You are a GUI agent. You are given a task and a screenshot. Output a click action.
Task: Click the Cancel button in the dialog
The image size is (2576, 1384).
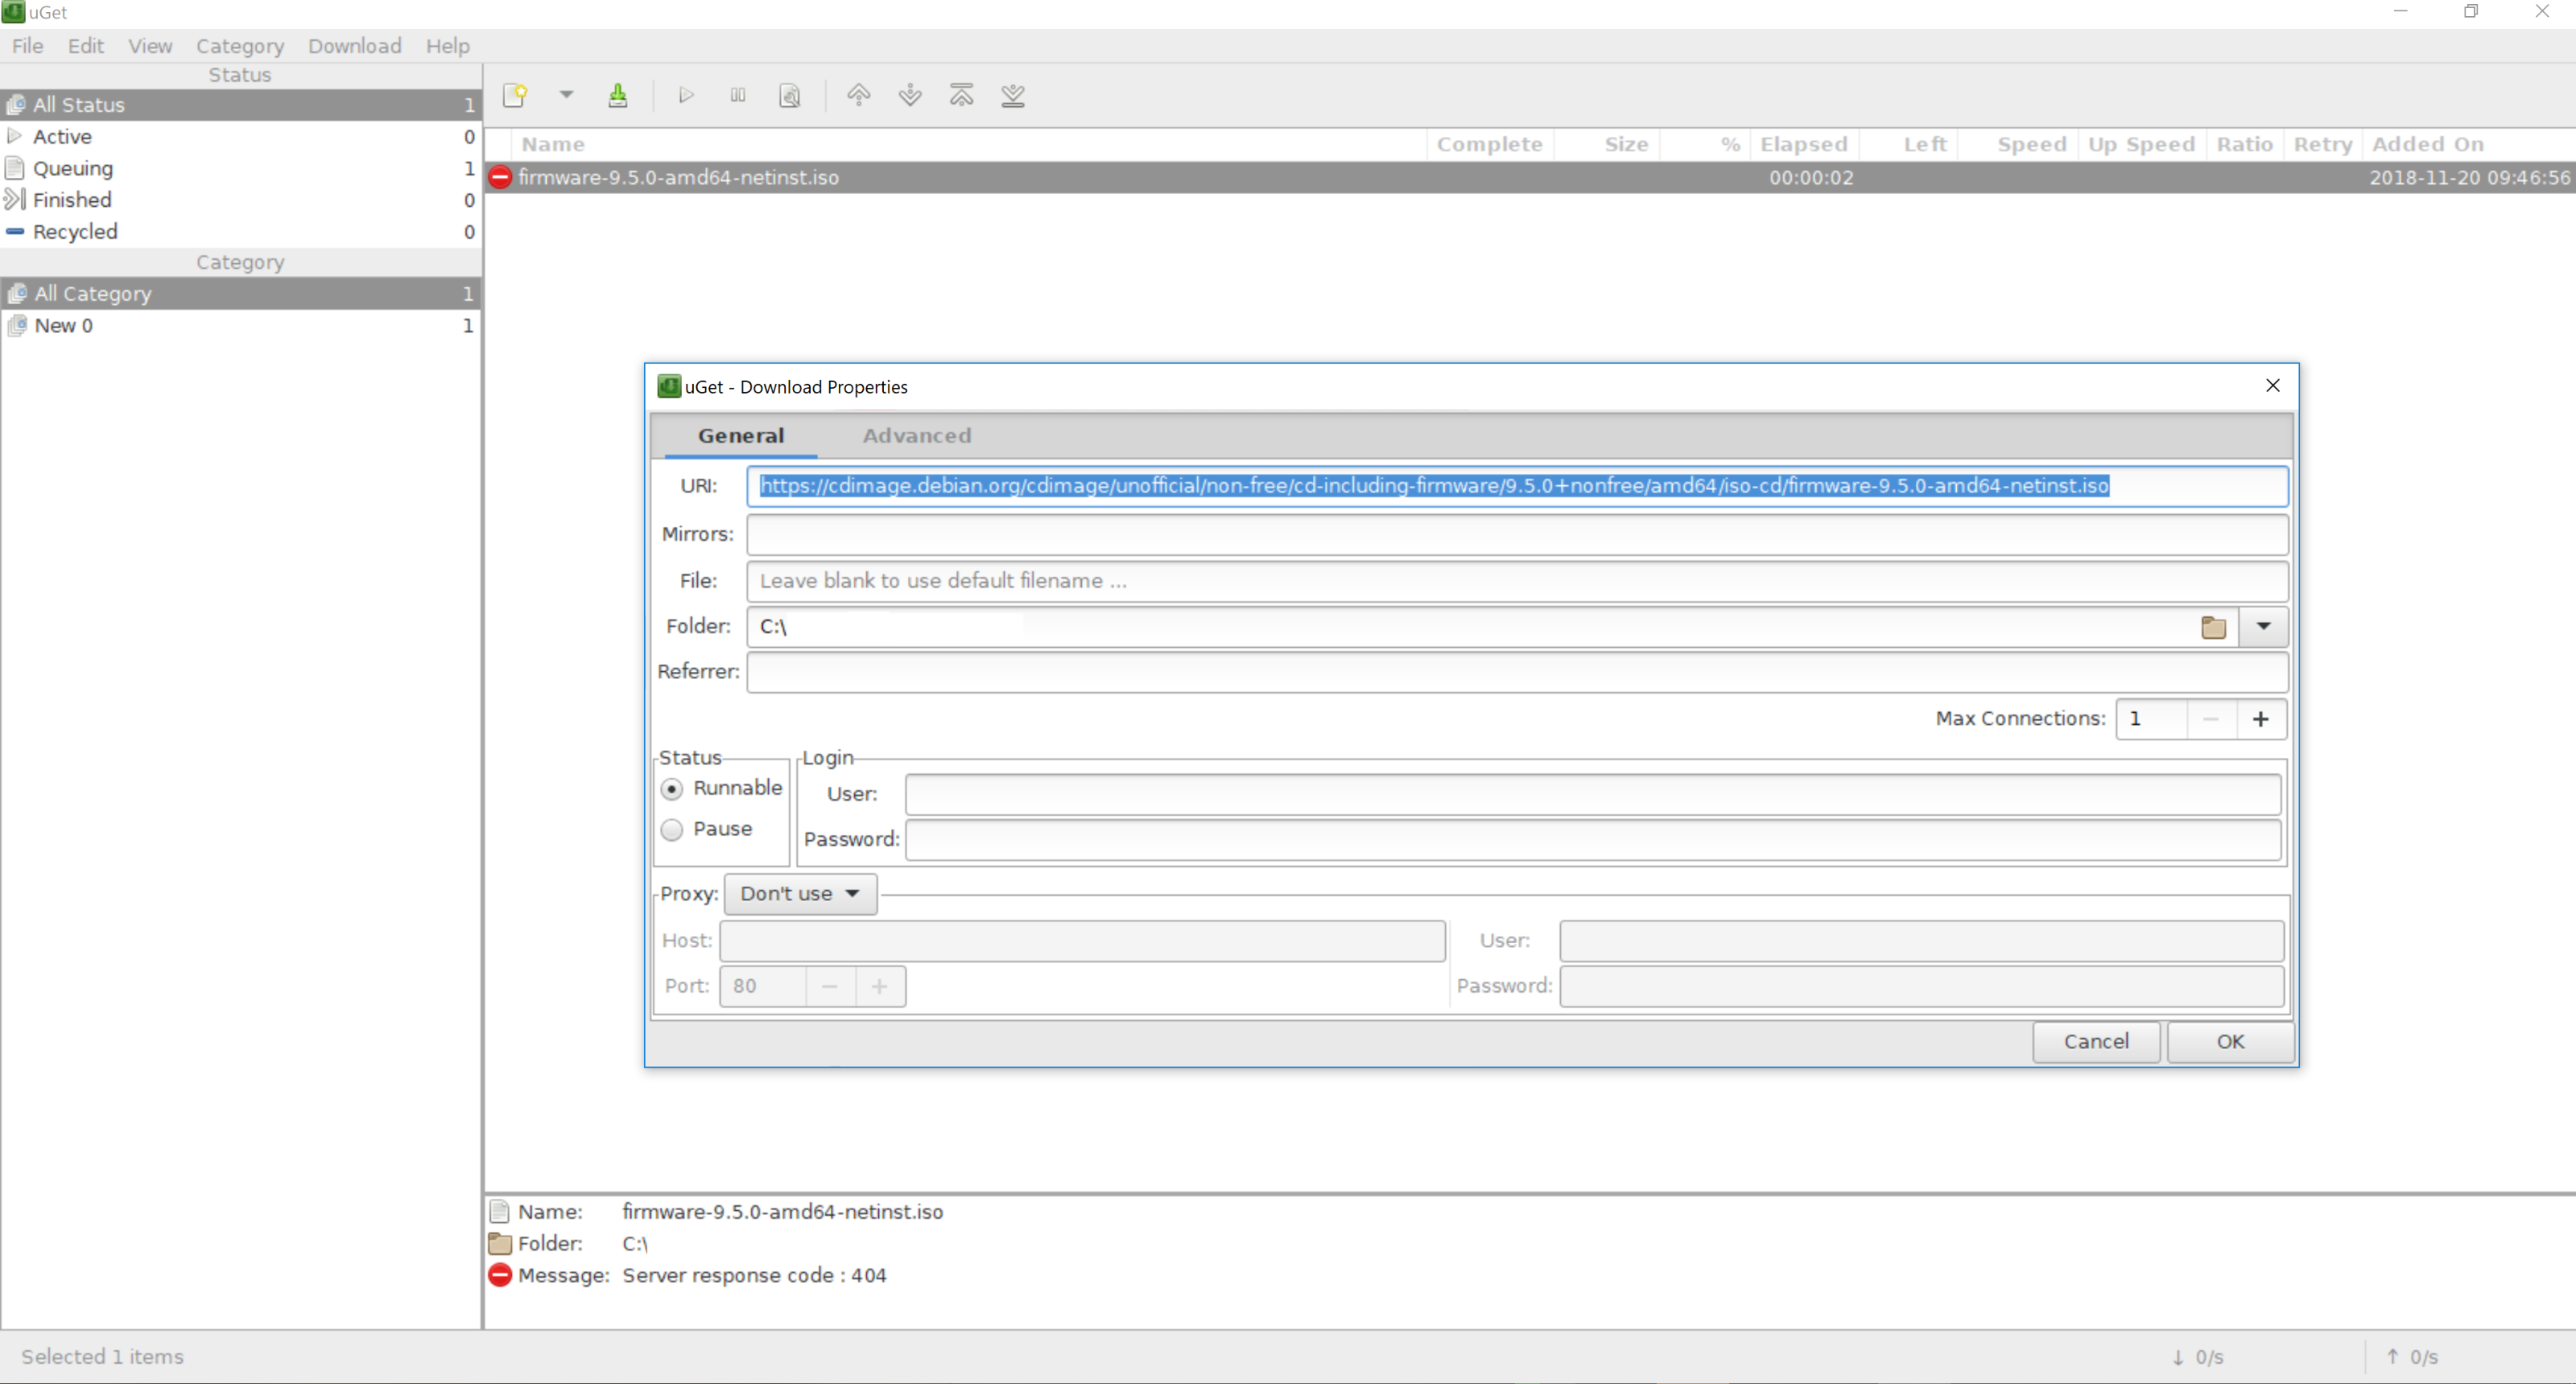pyautogui.click(x=2096, y=1041)
